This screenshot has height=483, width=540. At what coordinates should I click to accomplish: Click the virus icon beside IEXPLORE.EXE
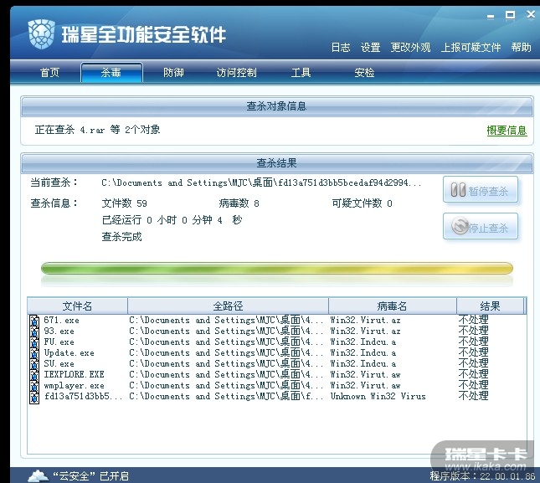[x=34, y=375]
